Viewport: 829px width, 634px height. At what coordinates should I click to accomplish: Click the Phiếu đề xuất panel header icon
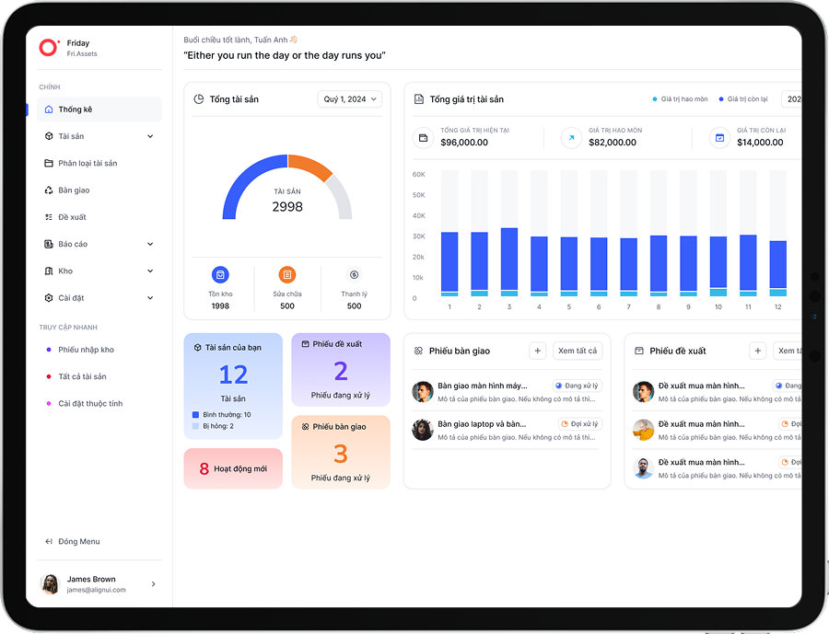[x=638, y=351]
